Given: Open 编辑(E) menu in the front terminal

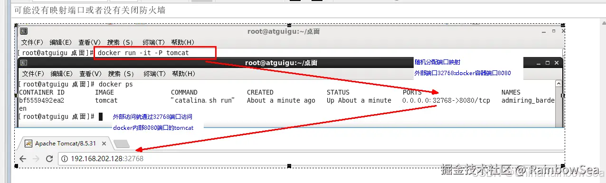Looking at the screenshot, I should pyautogui.click(x=62, y=74).
